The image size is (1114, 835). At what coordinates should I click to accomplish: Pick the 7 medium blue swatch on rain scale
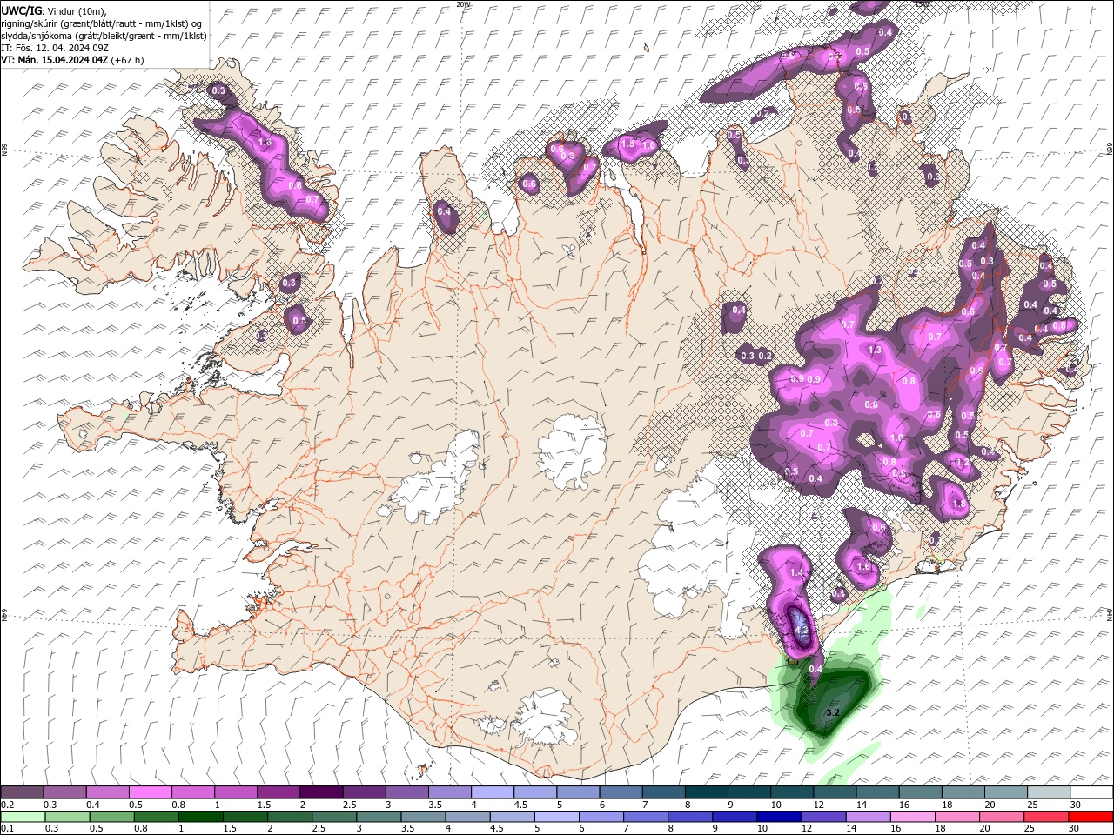coord(646,817)
